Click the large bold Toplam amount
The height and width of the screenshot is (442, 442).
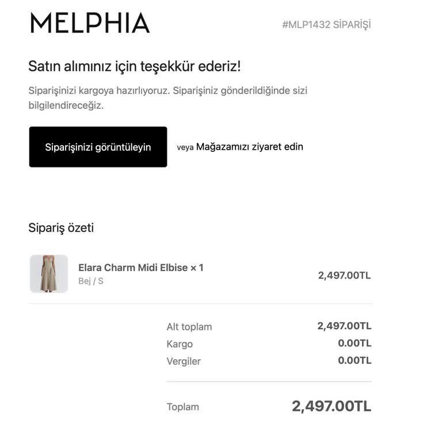tap(331, 406)
